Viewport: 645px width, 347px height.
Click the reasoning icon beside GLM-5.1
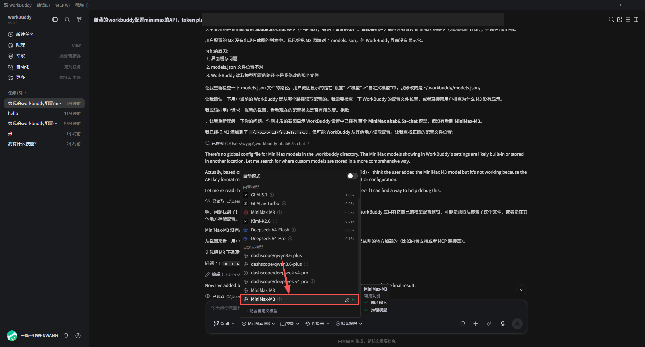[272, 195]
